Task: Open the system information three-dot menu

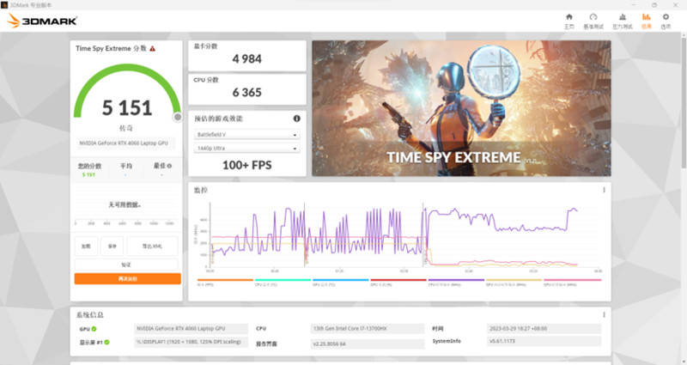Action: click(x=604, y=314)
